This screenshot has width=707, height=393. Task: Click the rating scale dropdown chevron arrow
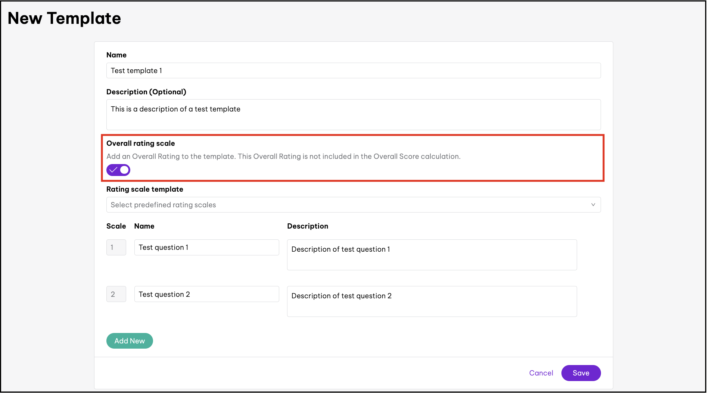593,205
